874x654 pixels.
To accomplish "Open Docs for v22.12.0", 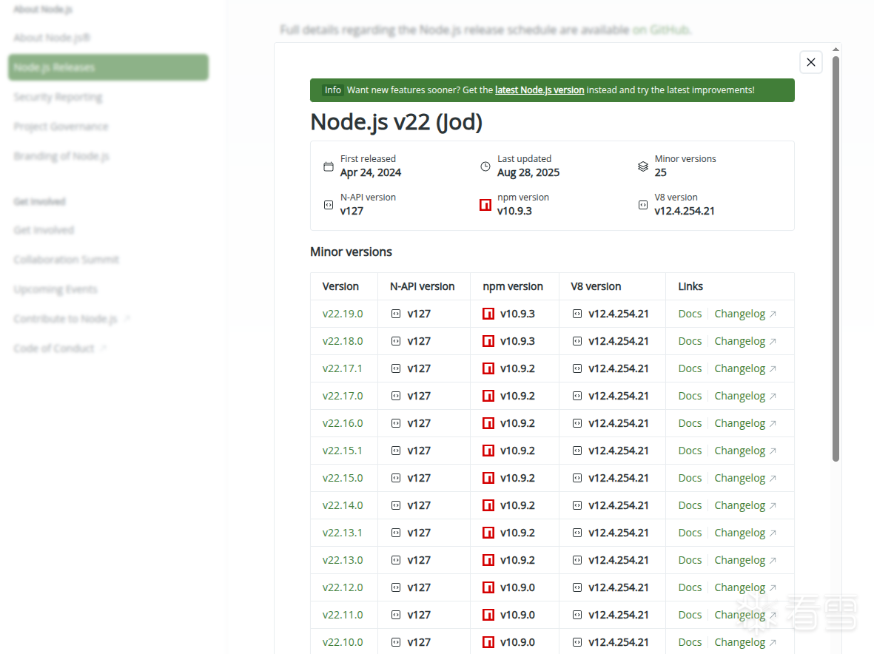I will (x=690, y=587).
